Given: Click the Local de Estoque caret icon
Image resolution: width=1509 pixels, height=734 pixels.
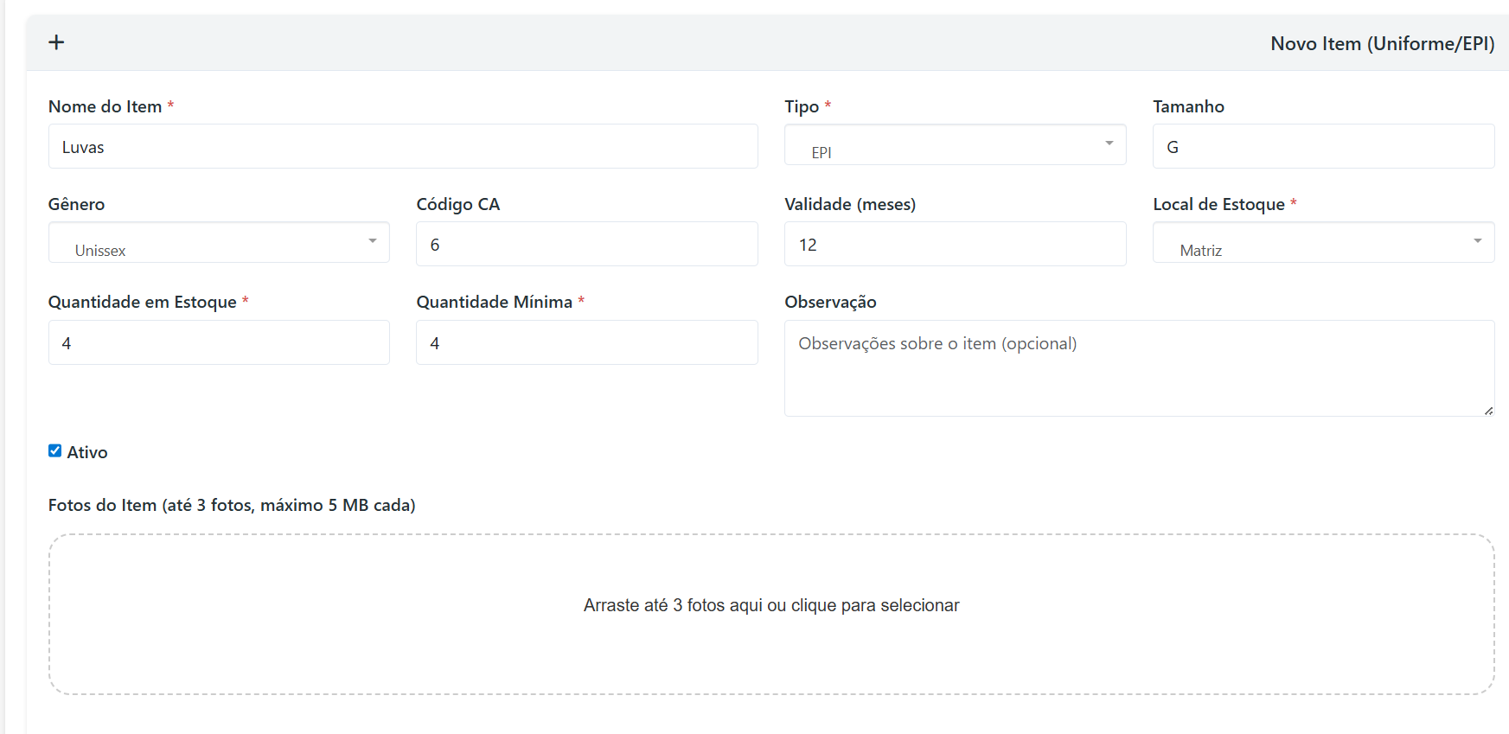Looking at the screenshot, I should 1477,241.
